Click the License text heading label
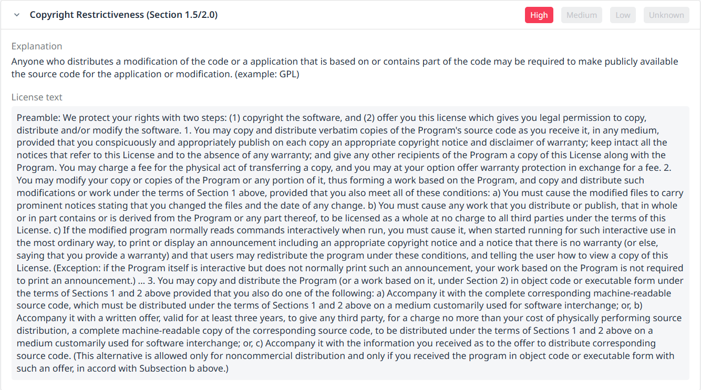Screen dimensions: 701x390 click(37, 97)
